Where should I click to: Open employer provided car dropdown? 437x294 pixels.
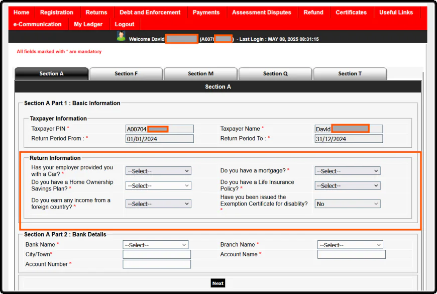pos(158,171)
